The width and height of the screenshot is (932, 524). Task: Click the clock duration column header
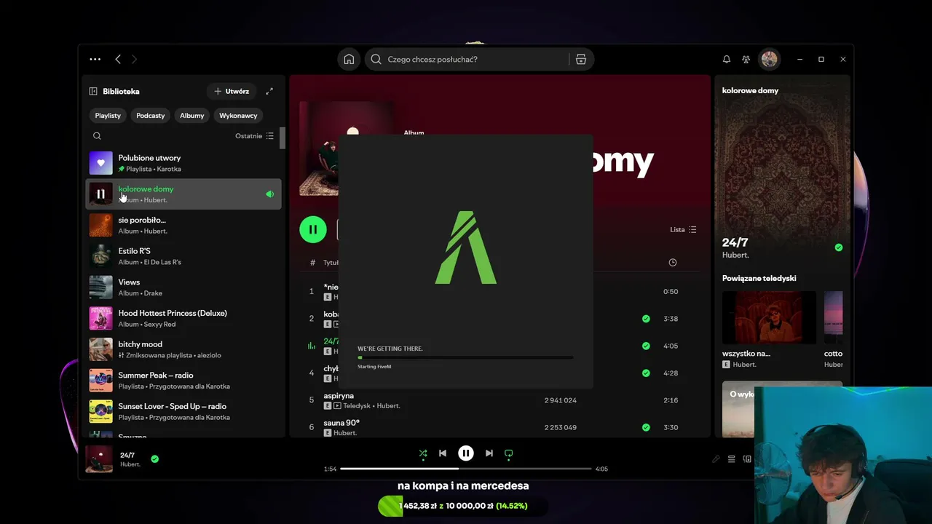pos(673,262)
